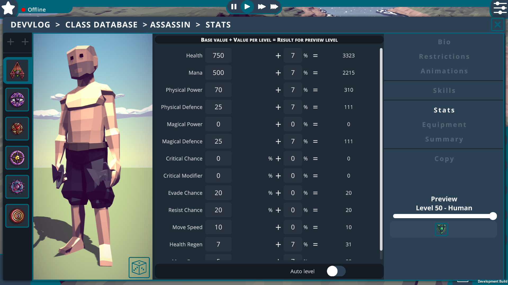Click the first plus add icon
Screen dimensions: 508x285
pos(11,42)
